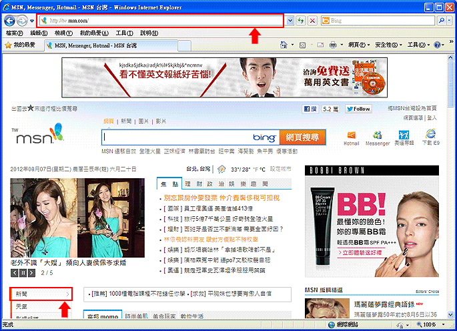Click the Favorites star button 我的最愛
This screenshot has width=457, height=331.
click(21, 45)
